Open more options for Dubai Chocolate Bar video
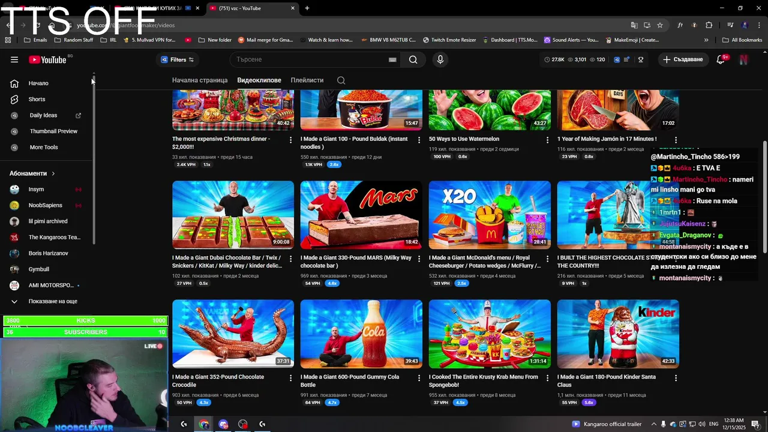The image size is (768, 432). pos(291,259)
